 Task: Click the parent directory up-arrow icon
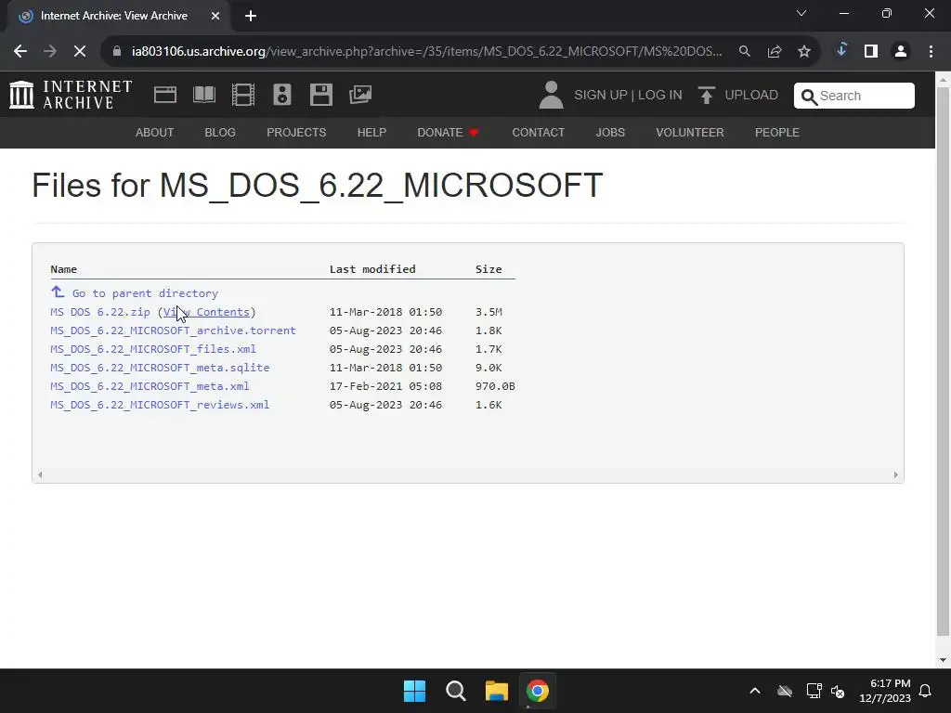click(x=58, y=292)
